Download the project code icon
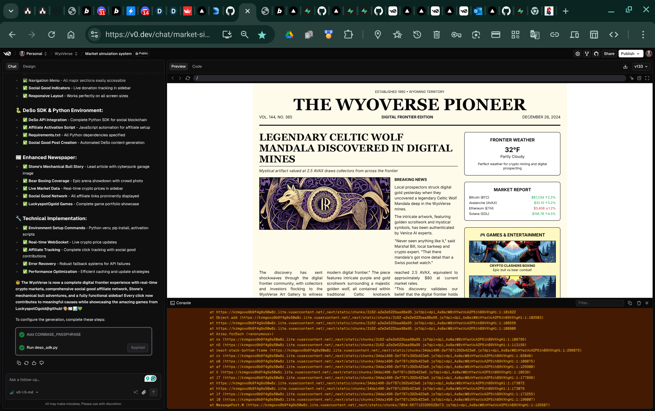 point(625,66)
